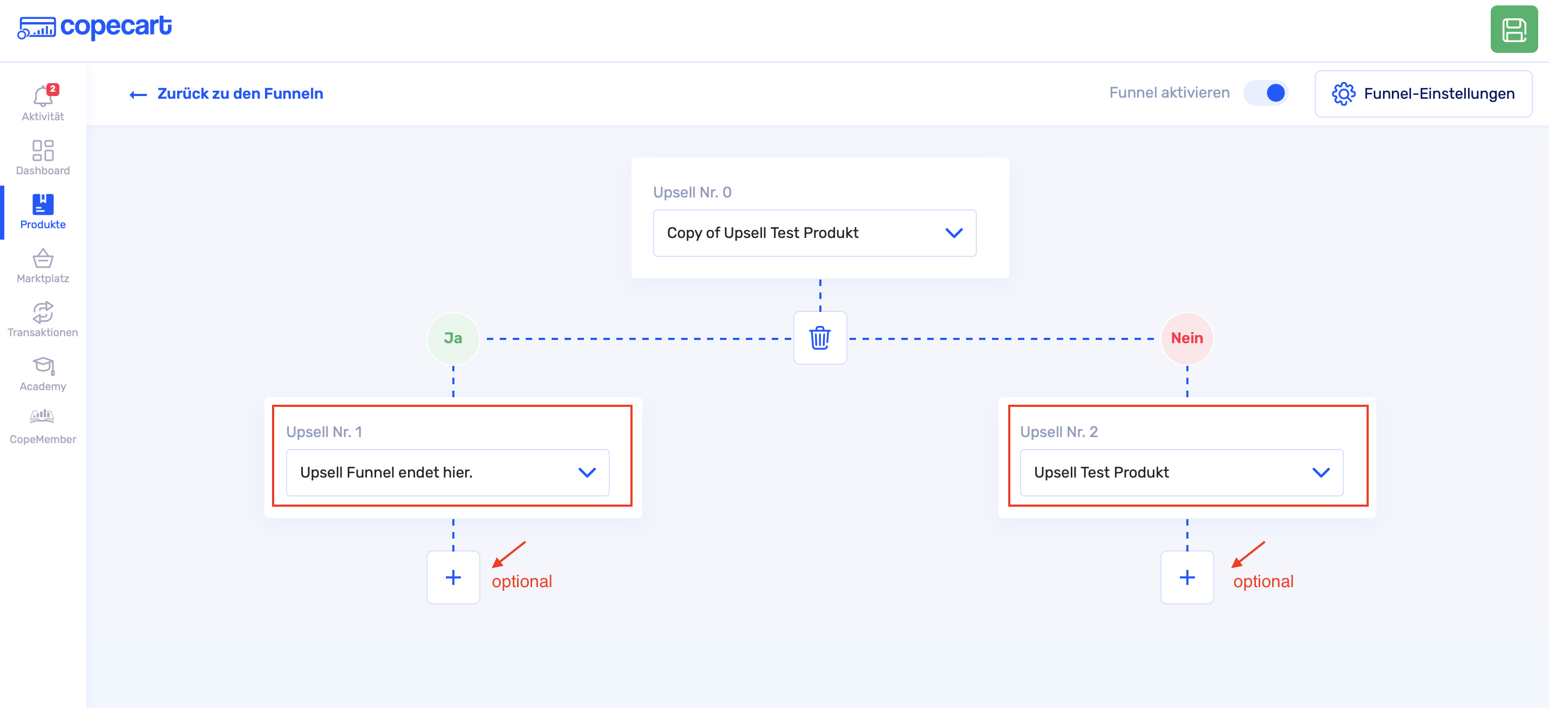Viewport: 1549px width, 708px height.
Task: Click the trash icon under Upsell Nr. 0
Action: tap(820, 338)
